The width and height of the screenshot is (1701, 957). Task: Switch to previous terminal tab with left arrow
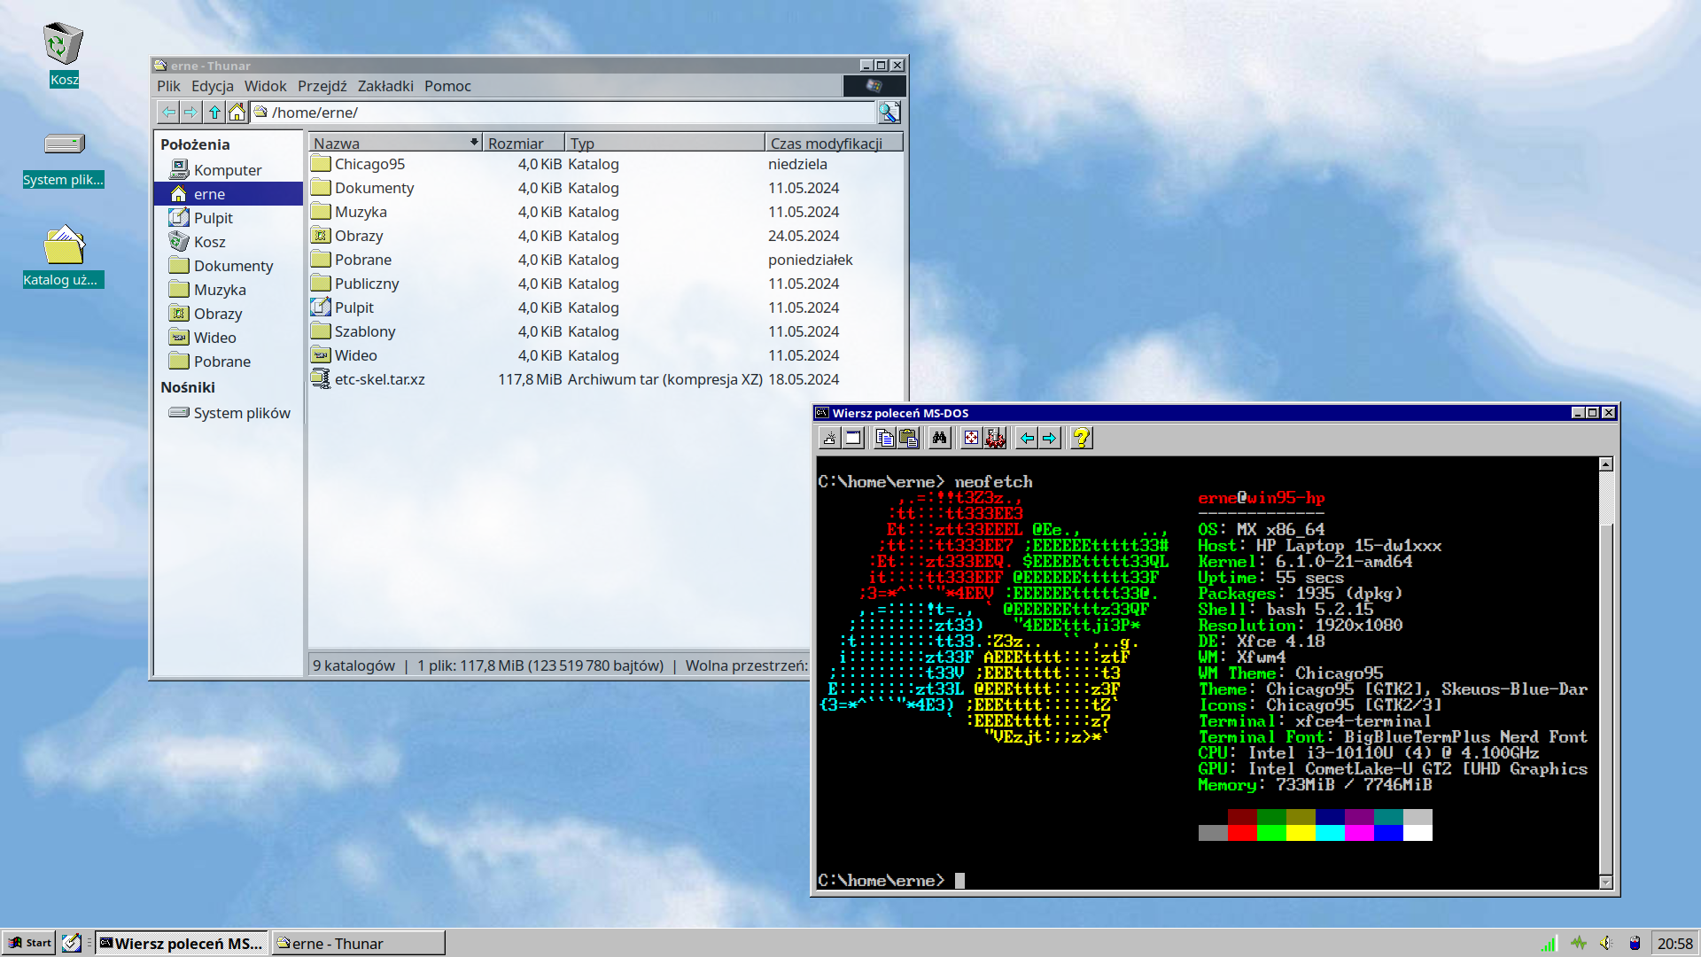click(1027, 438)
